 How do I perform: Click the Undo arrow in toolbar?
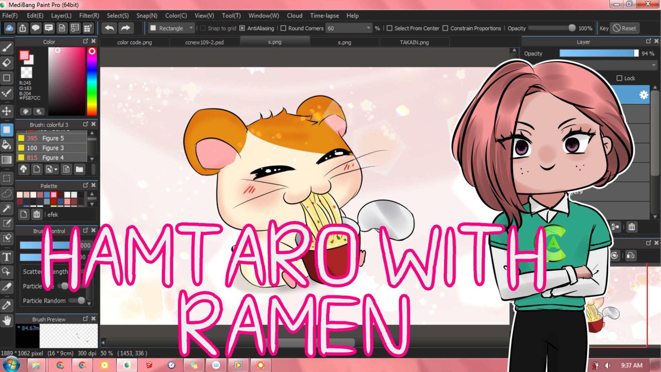tap(109, 28)
